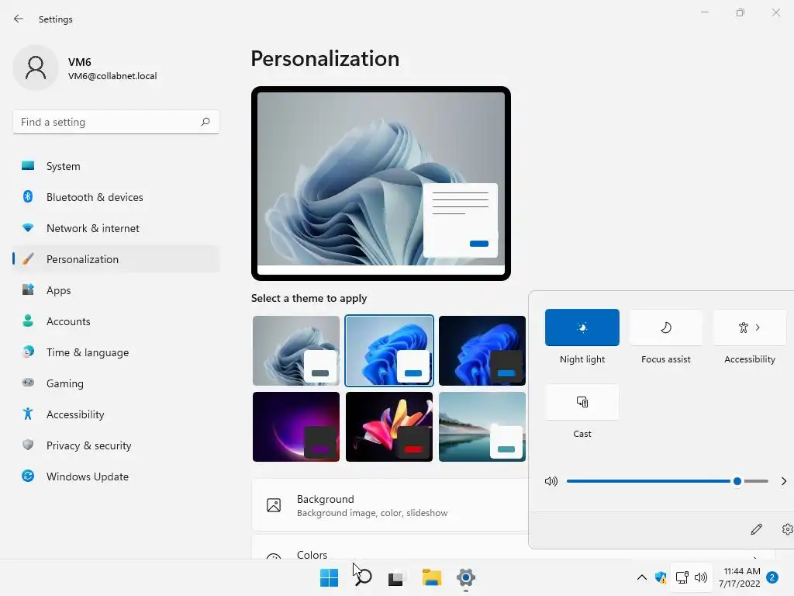This screenshot has width=794, height=596.
Task: Click the Settings gear on the taskbar
Action: 466,577
